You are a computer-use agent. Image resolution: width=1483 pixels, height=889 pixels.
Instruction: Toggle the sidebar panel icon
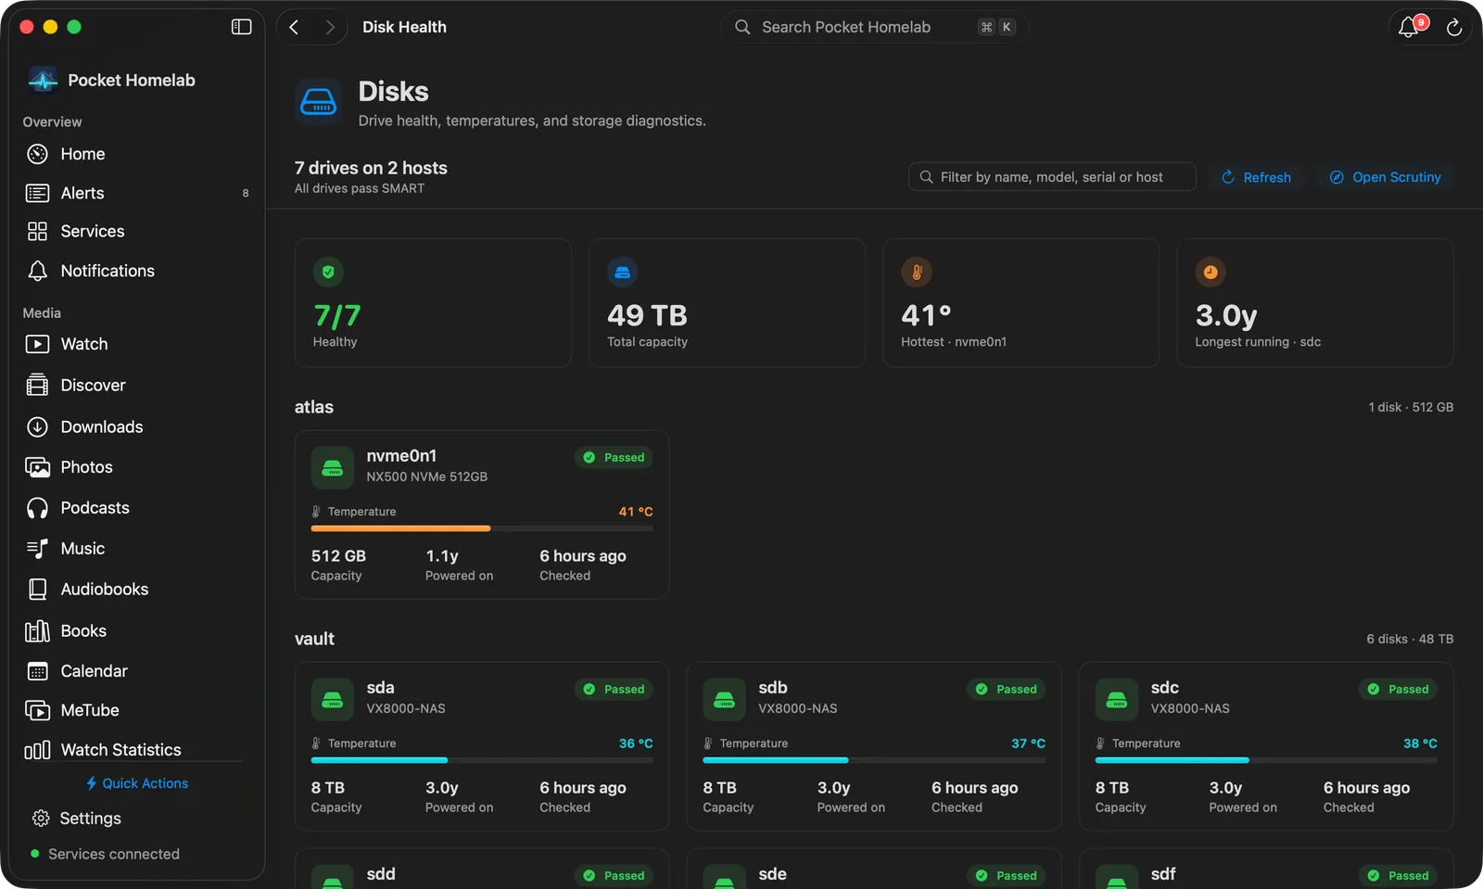coord(241,27)
